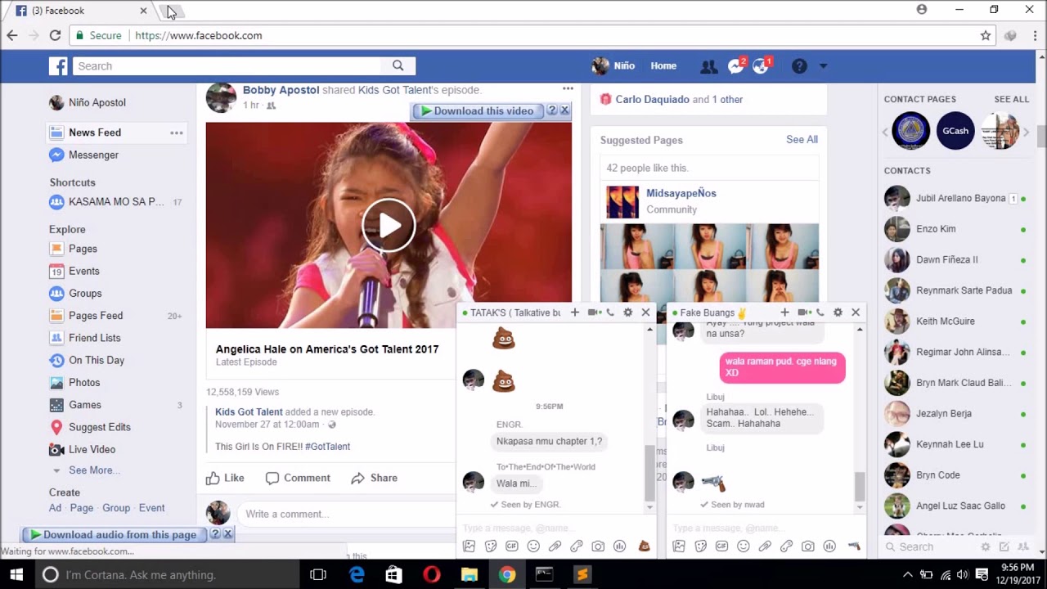Click the Facebook search field

coord(227,66)
